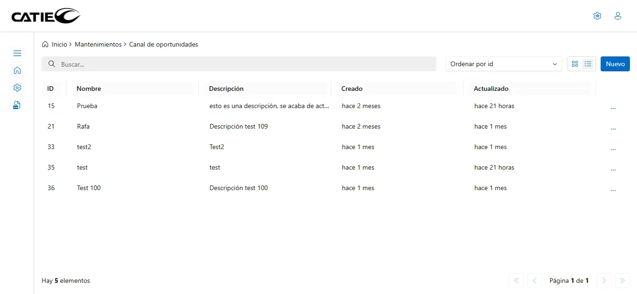This screenshot has width=637, height=294.
Task: Open the user profile icon
Action: coord(617,16)
